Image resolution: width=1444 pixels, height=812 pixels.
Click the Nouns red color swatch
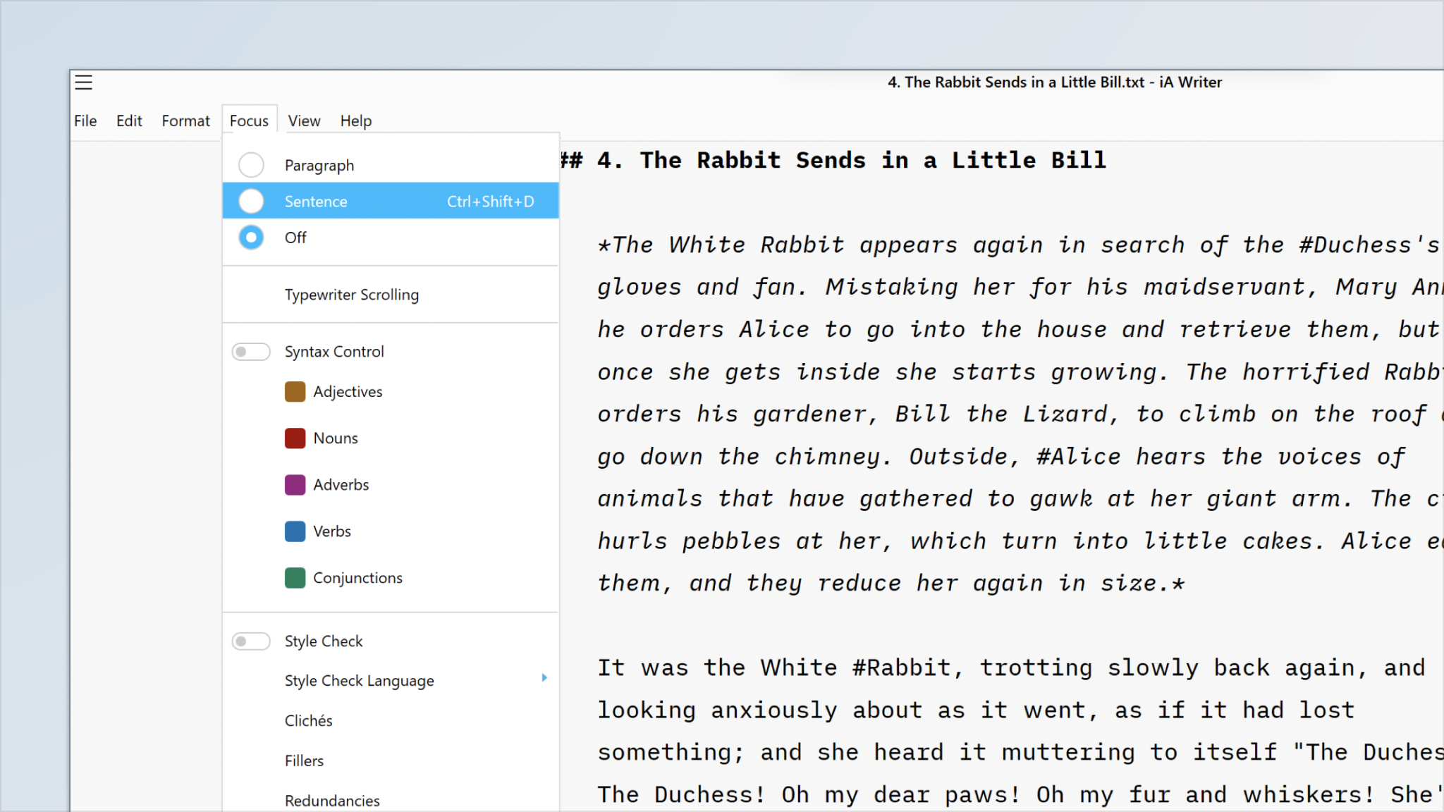[295, 438]
